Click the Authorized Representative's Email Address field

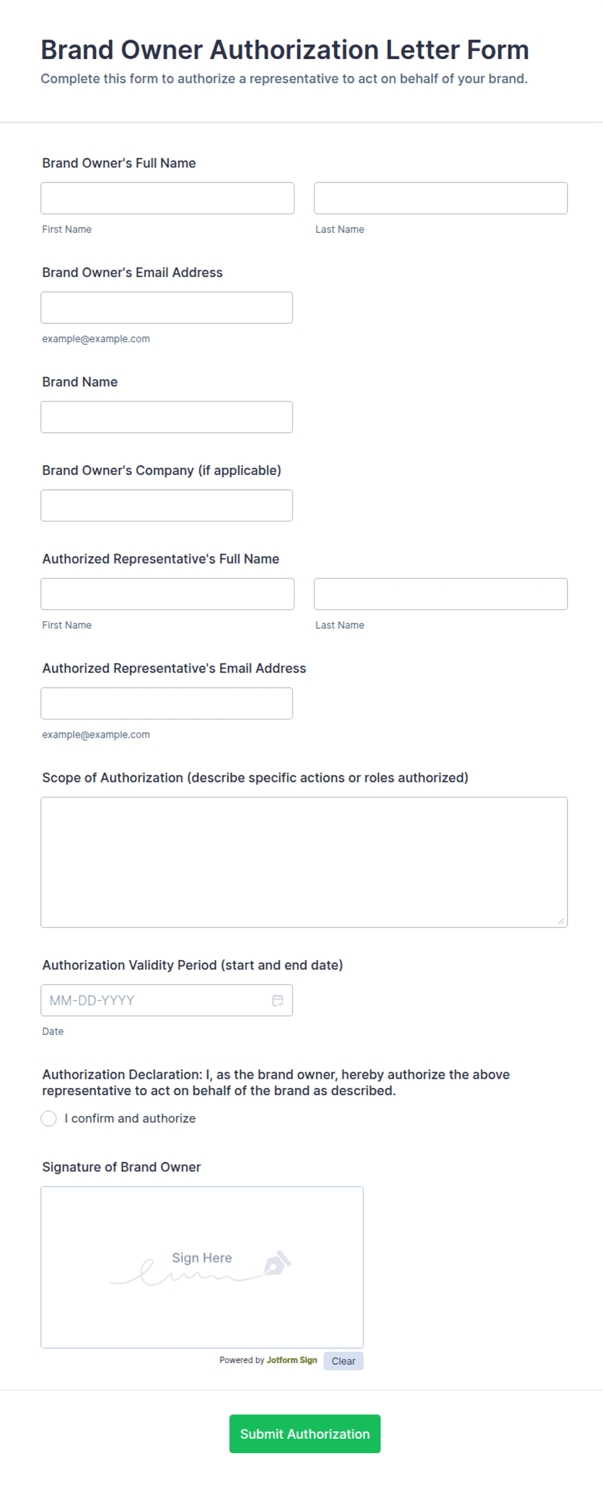(167, 703)
